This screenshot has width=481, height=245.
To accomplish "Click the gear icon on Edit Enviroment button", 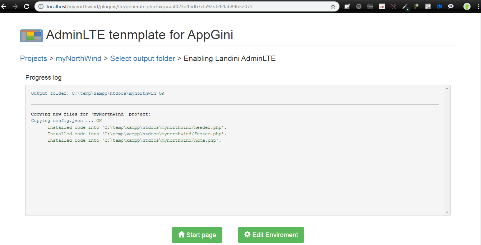I will (x=247, y=235).
